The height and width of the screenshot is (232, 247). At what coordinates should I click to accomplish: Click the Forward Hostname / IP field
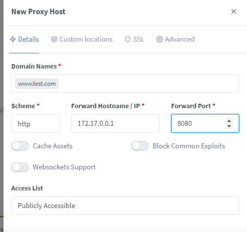[x=115, y=123]
